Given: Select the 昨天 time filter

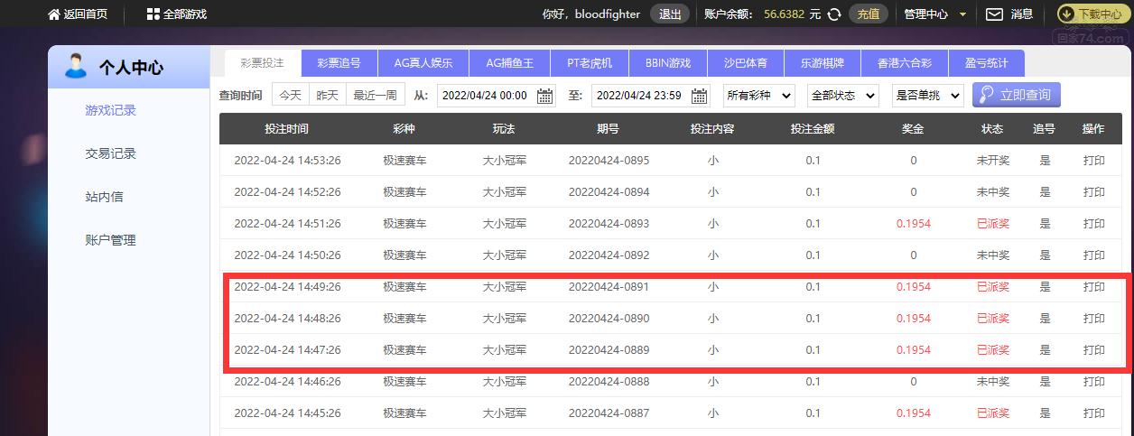Looking at the screenshot, I should (328, 95).
